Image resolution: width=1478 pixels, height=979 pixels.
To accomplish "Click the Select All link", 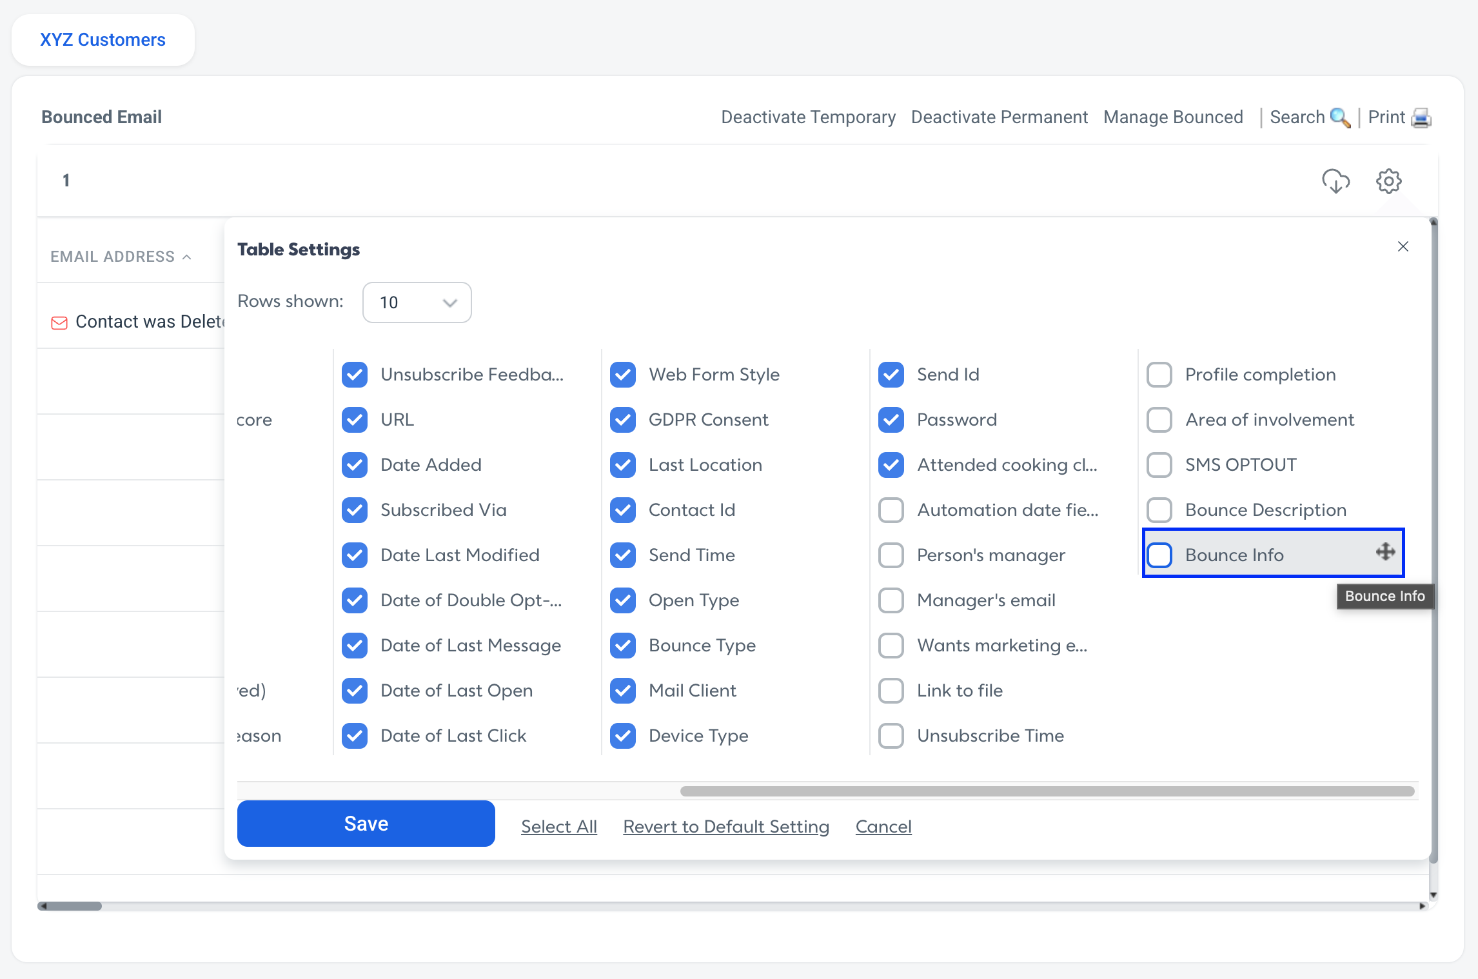I will coord(559,827).
